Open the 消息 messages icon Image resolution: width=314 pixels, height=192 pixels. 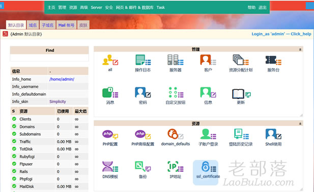pyautogui.click(x=110, y=93)
